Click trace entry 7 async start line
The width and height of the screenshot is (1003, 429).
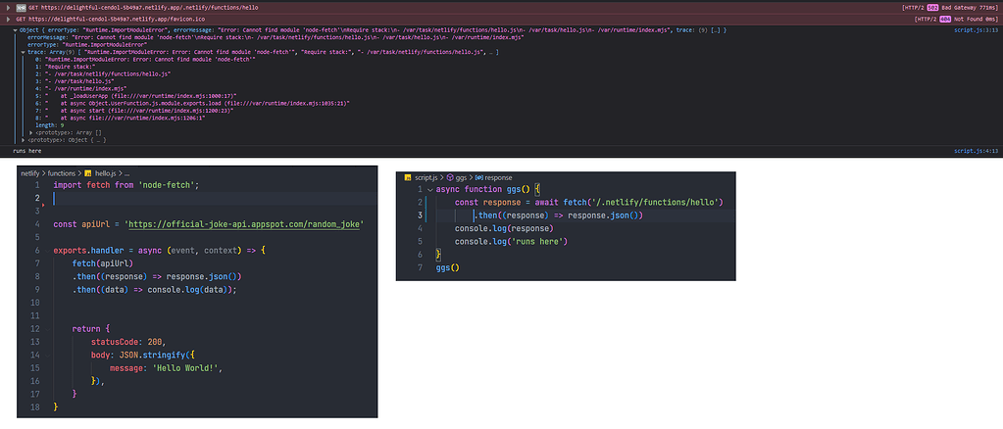tap(134, 110)
